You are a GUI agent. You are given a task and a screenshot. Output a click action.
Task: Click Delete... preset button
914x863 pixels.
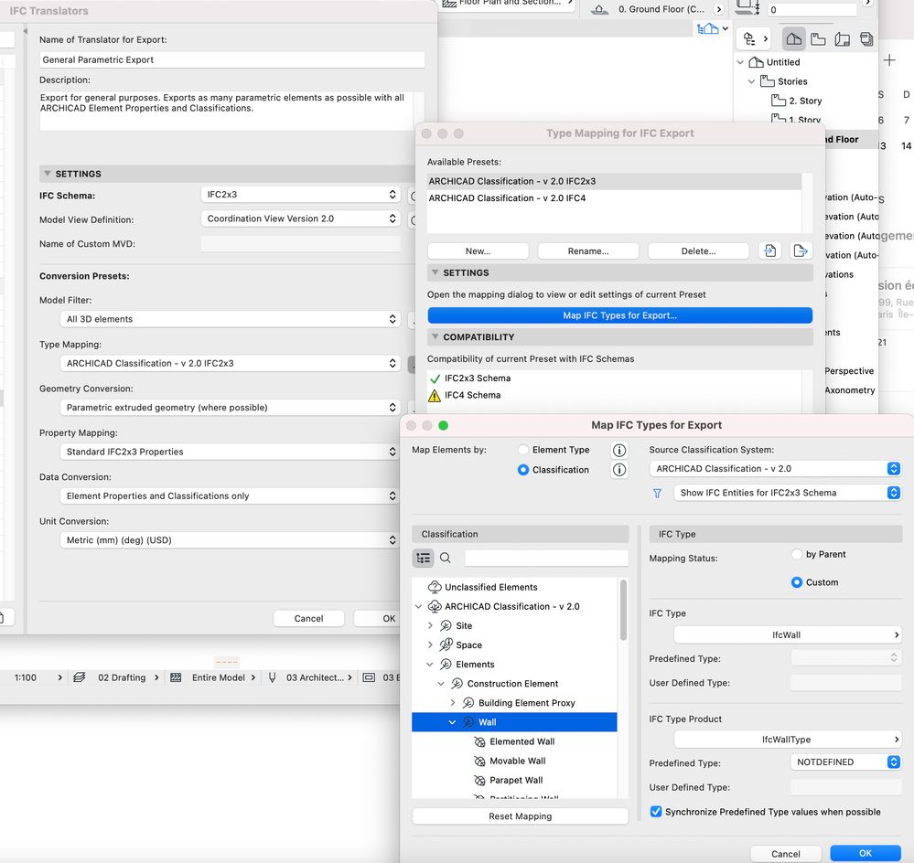click(x=698, y=251)
